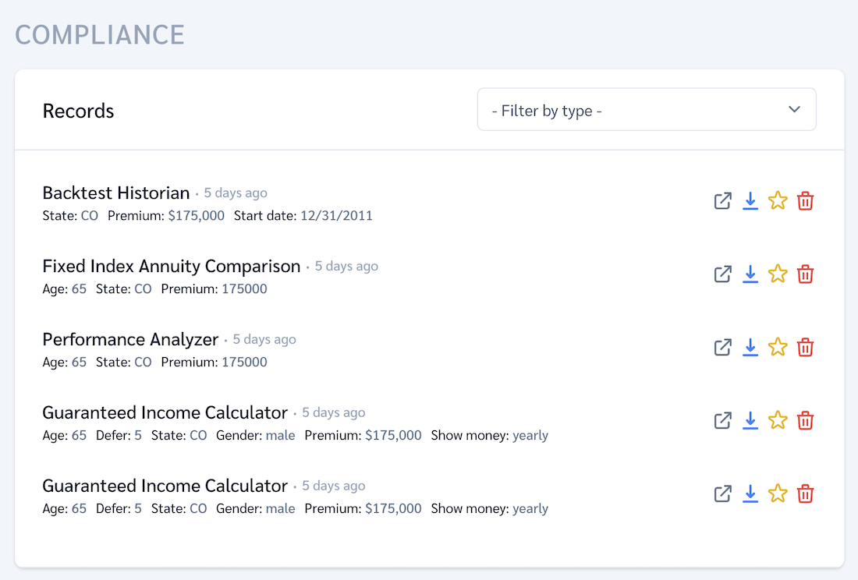This screenshot has height=580, width=858.
Task: Expand the filter chevron arrow
Action: 794,109
